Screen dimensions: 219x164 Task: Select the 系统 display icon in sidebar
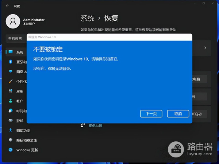click(11, 52)
